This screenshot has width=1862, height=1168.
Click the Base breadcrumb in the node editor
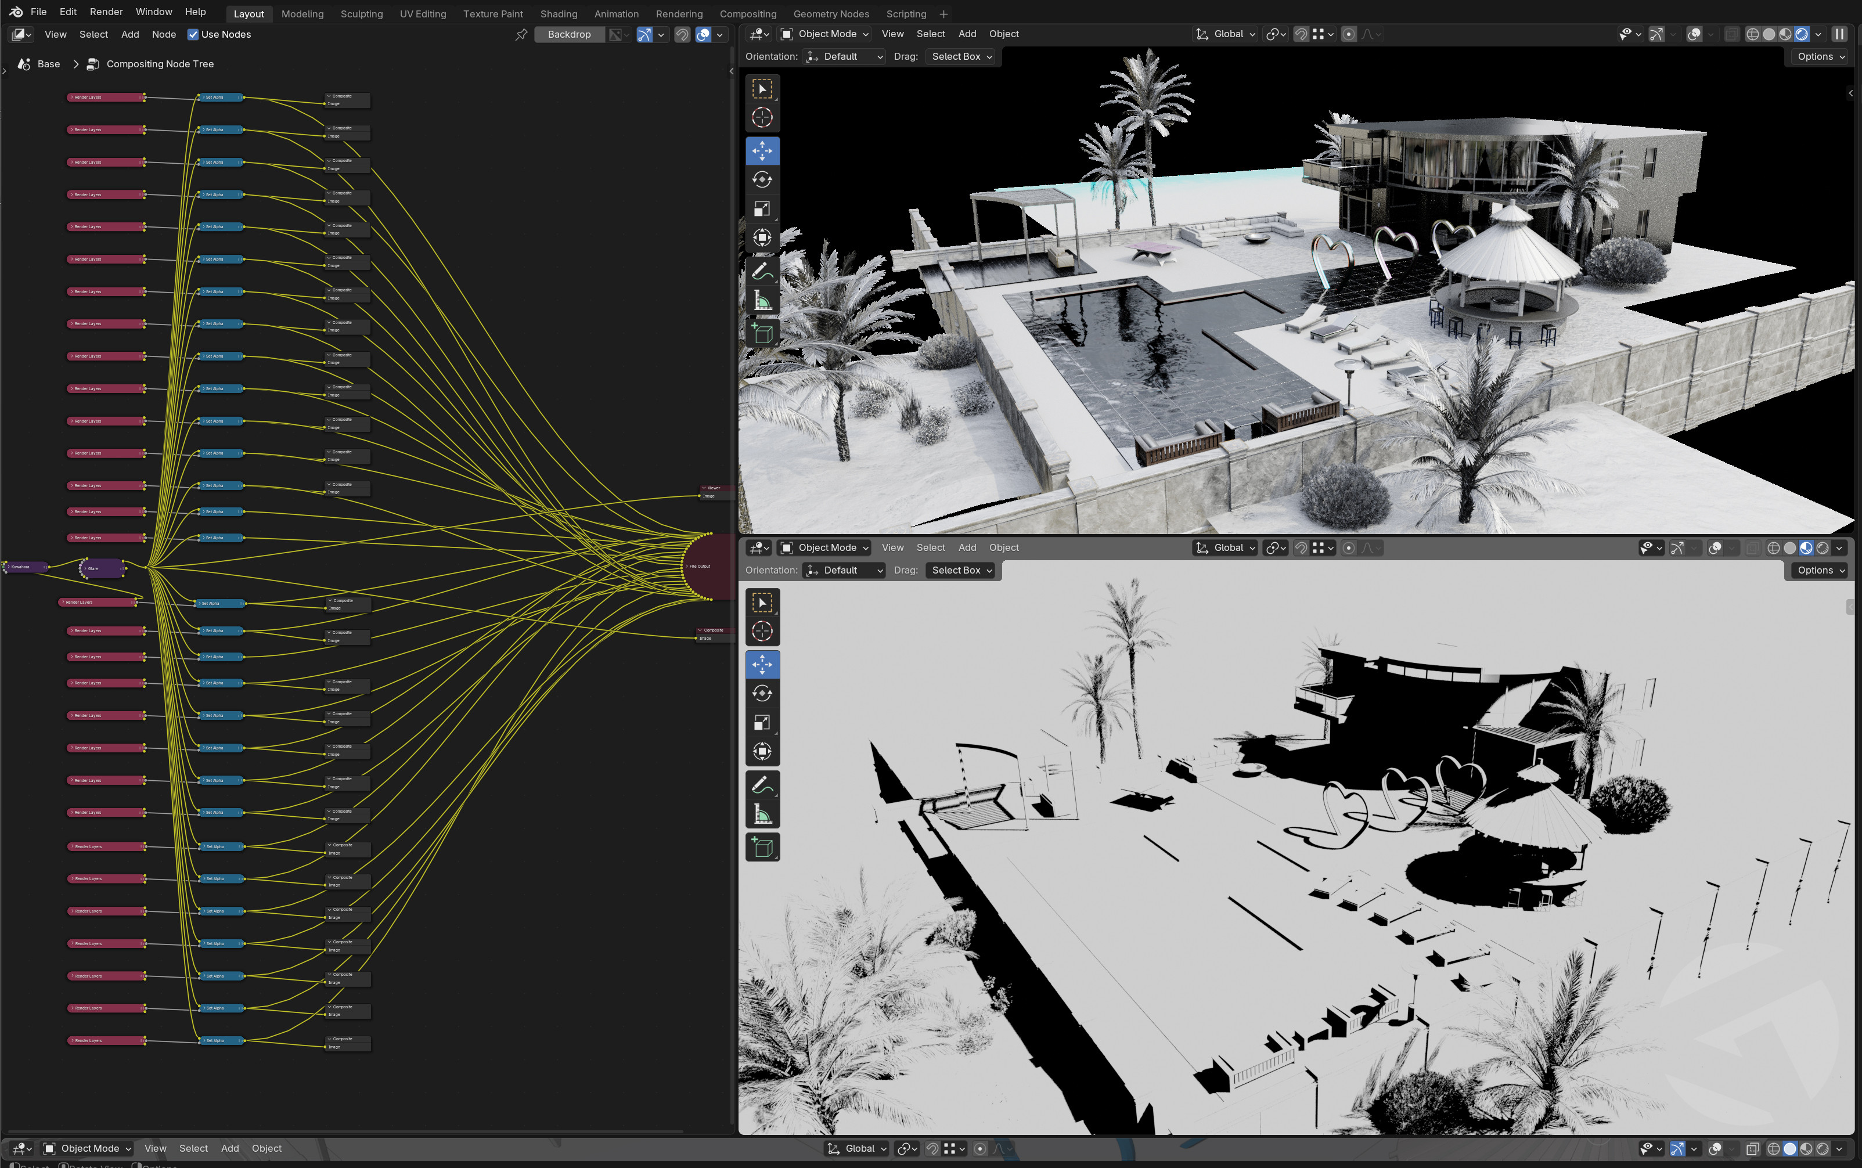[x=48, y=63]
